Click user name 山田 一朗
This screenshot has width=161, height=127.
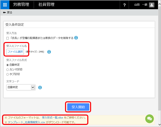click(140, 5)
